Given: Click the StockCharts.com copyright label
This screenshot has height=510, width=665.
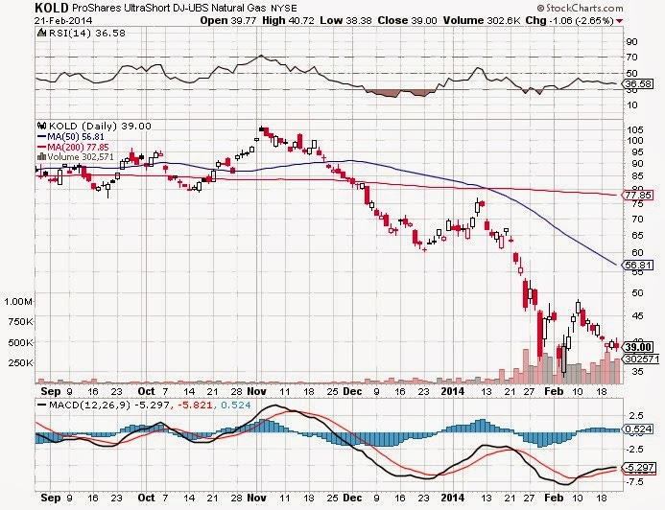Looking at the screenshot, I should pos(580,8).
